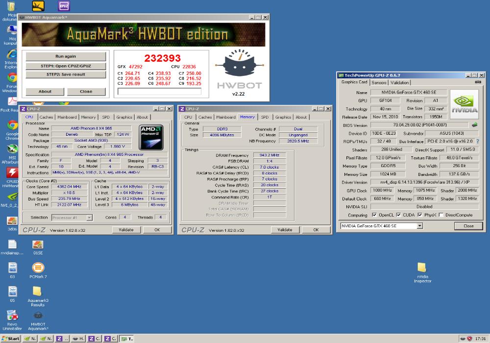Screen dimensions: 490x343
Task: Click the NVIDIA logo in GPU-Z
Action: [465, 104]
